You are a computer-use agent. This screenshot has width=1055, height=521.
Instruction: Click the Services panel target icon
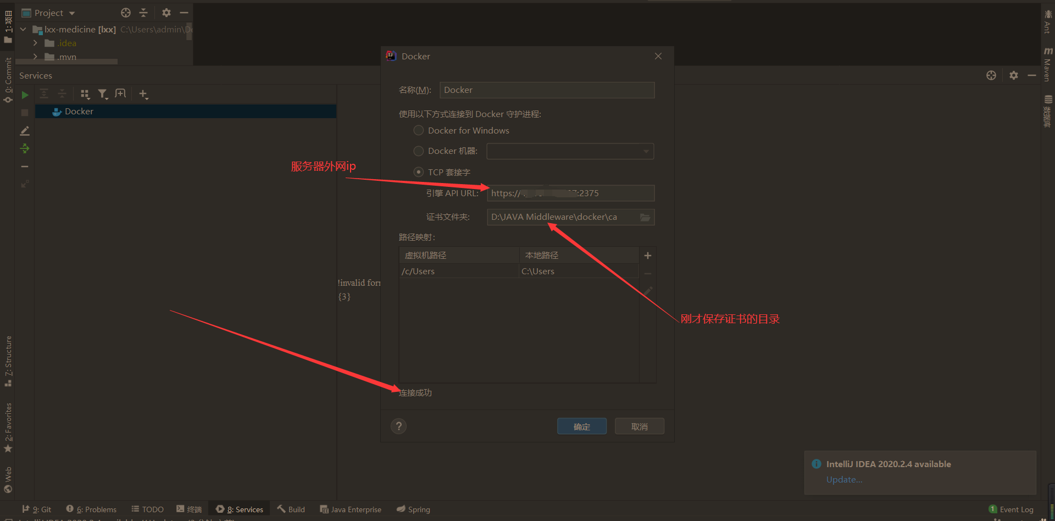click(x=991, y=75)
